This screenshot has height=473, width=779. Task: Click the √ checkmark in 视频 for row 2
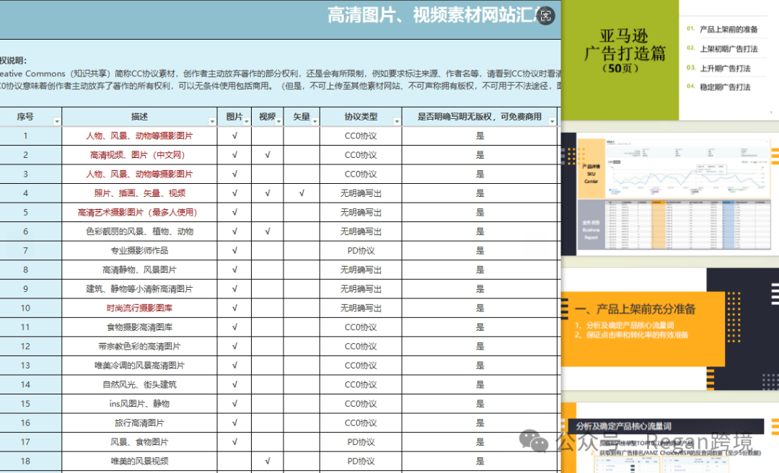click(267, 154)
